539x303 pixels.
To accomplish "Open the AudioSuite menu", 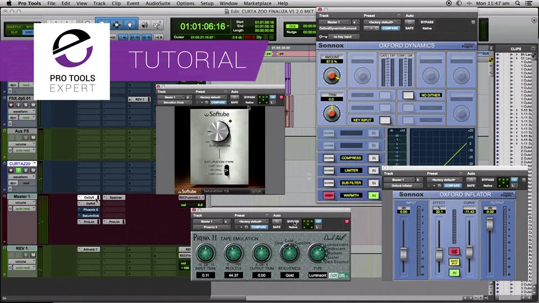I will [x=158, y=3].
